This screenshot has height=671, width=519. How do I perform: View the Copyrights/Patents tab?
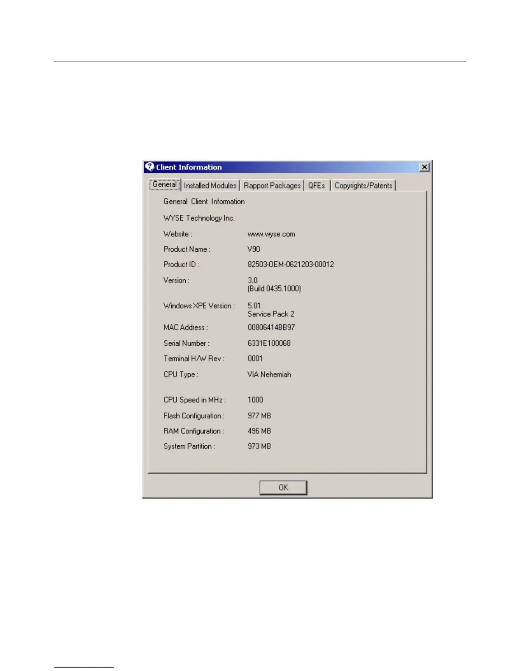[x=363, y=186]
